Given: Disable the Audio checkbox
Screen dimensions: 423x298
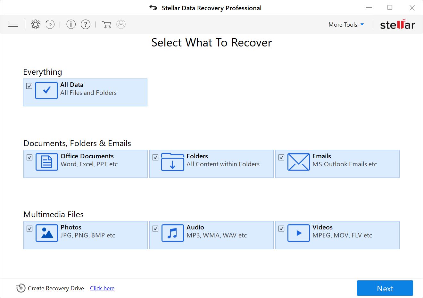Looking at the screenshot, I should (155, 228).
